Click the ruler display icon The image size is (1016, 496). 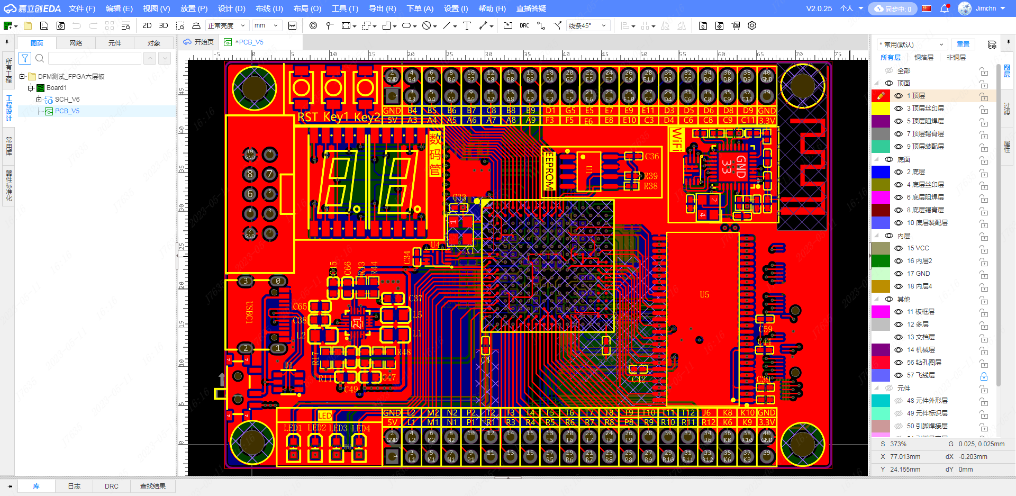(x=292, y=25)
